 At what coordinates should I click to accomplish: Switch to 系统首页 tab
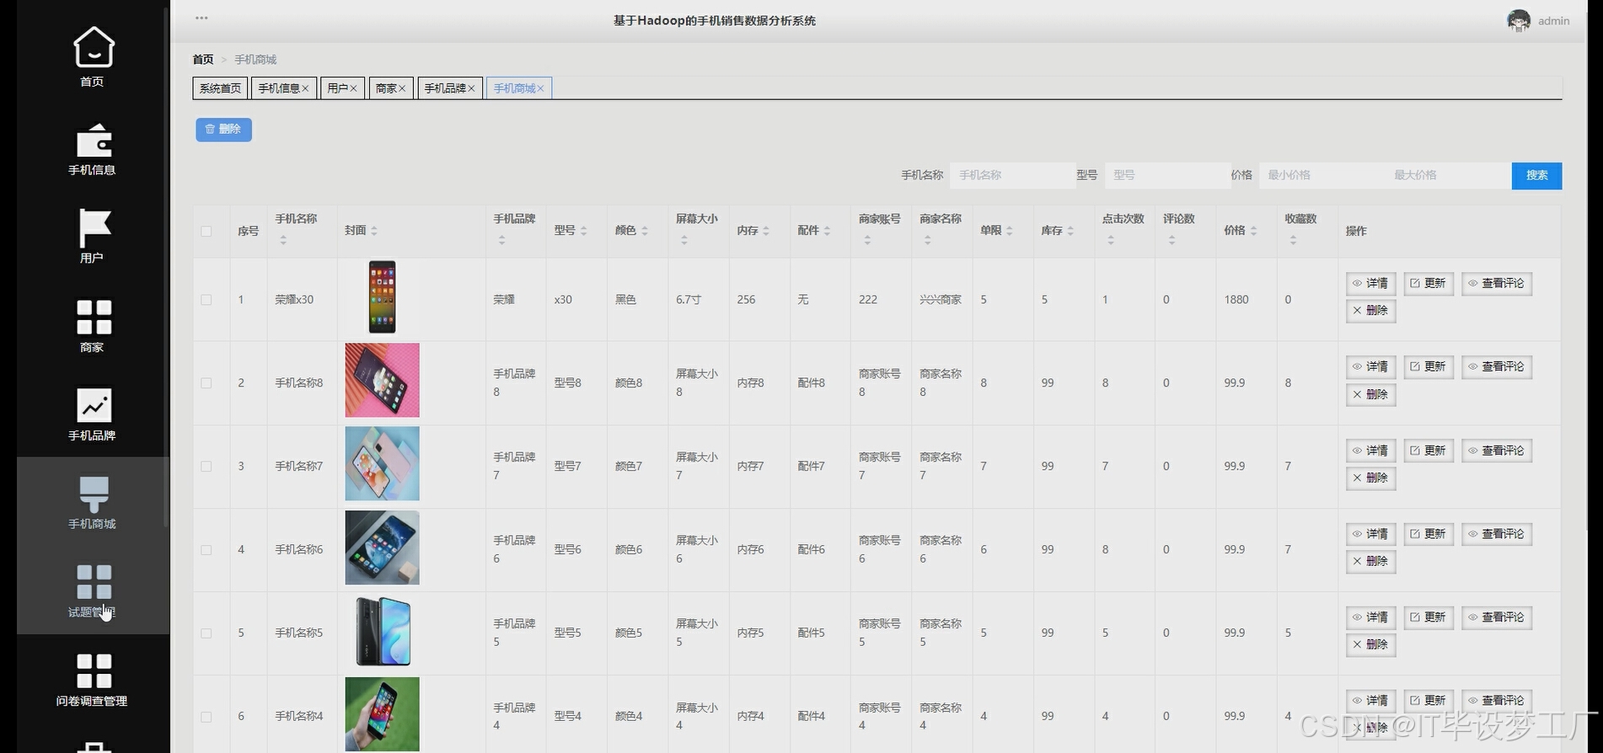[220, 88]
